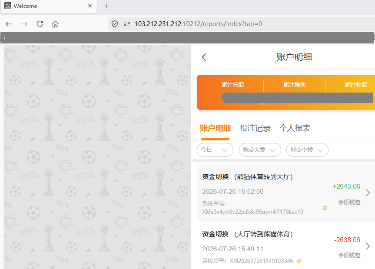Close the Welcome tab
The image size is (375, 269).
[90, 6]
